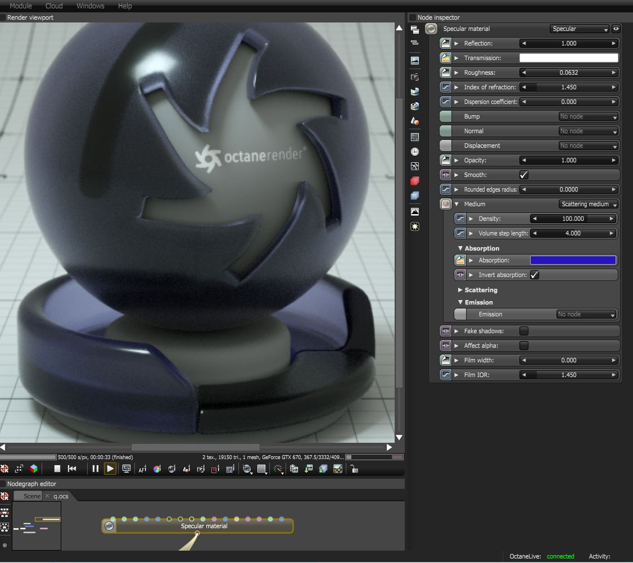
Task: Open the Cloud menu
Action: (x=54, y=6)
